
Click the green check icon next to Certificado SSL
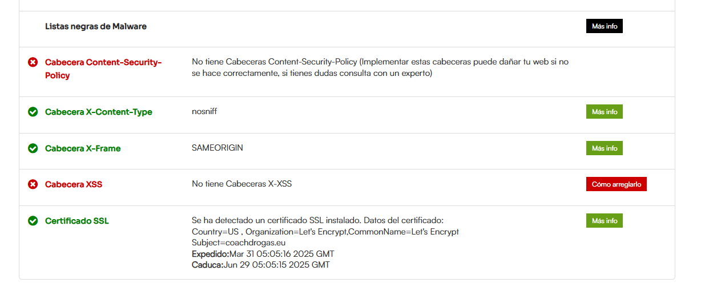click(x=33, y=221)
